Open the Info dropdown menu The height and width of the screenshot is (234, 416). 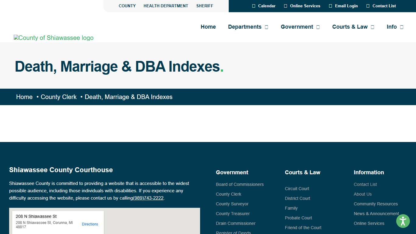point(401,27)
